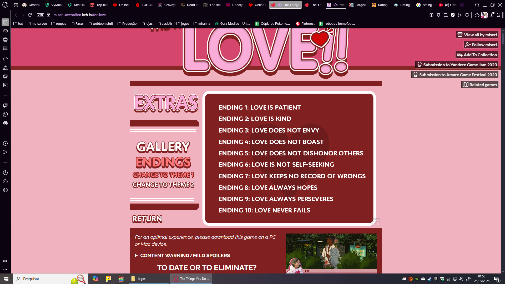Viewport: 505px width, 284px height.
Task: Switch to the Unholy tab
Action: pyautogui.click(x=235, y=5)
